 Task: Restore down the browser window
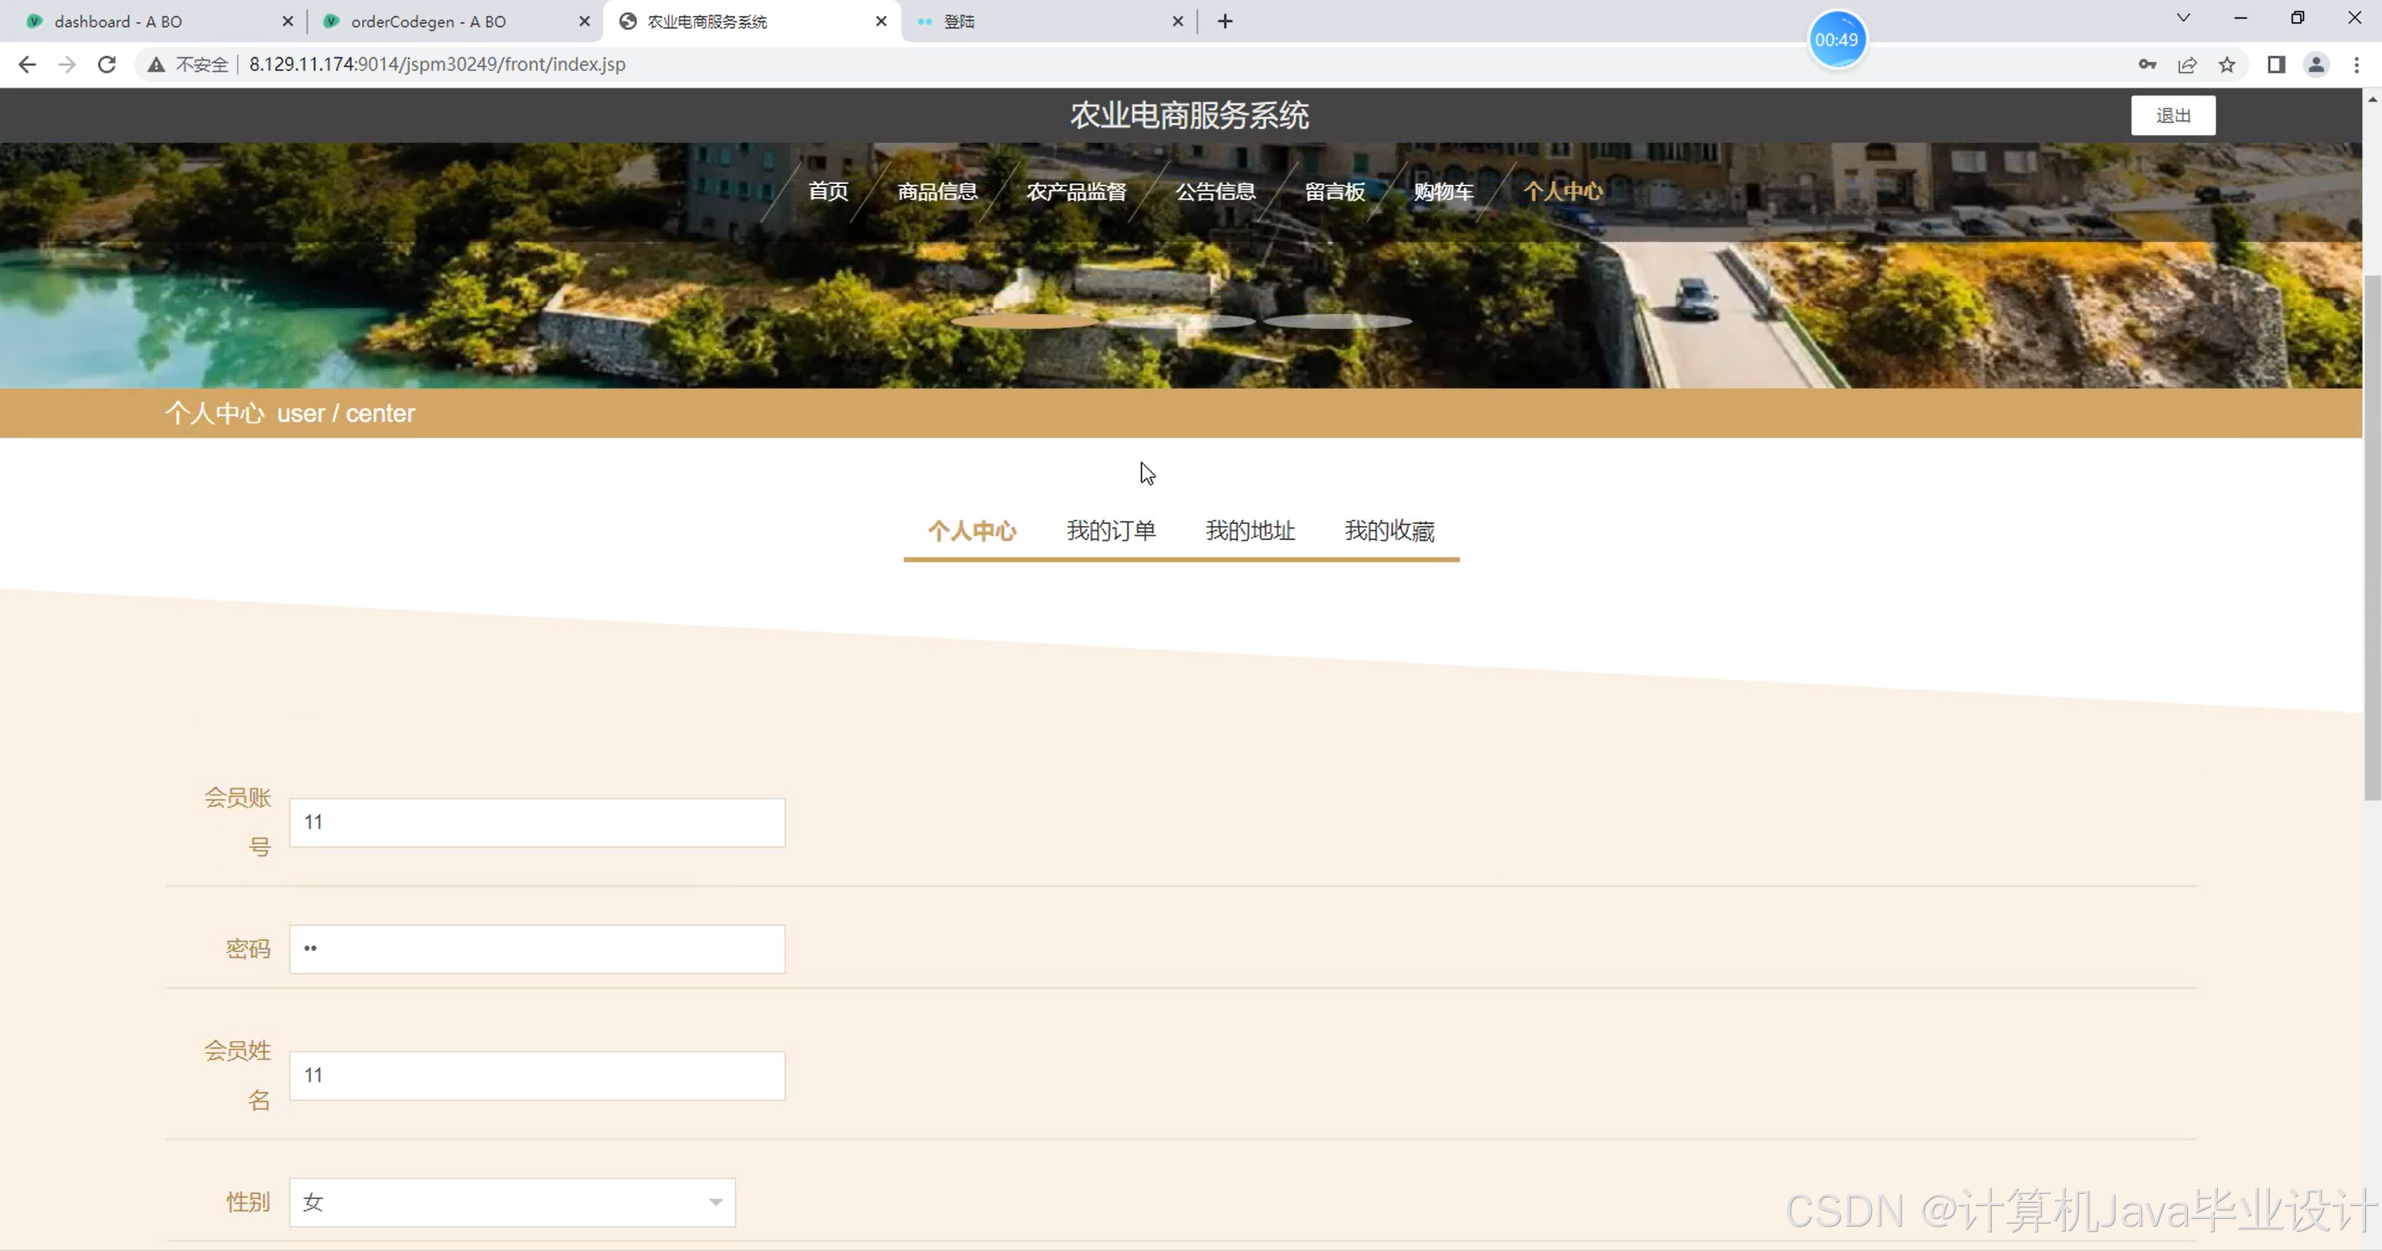pos(2297,18)
